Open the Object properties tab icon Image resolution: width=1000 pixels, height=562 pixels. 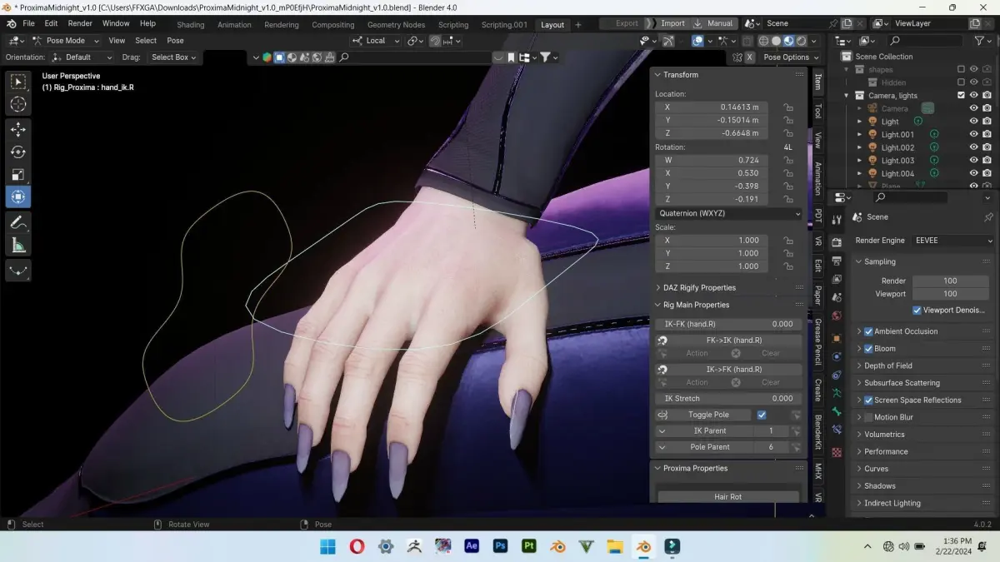click(837, 337)
